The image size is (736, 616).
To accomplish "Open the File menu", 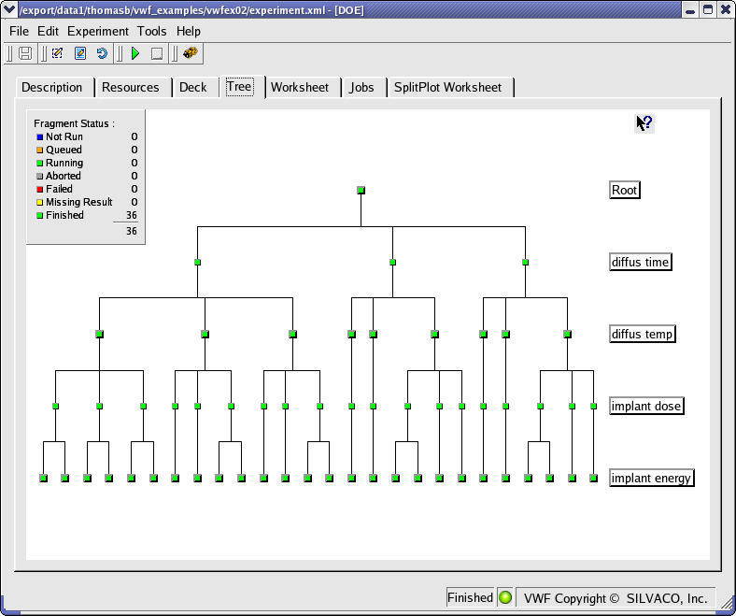I will tap(20, 31).
